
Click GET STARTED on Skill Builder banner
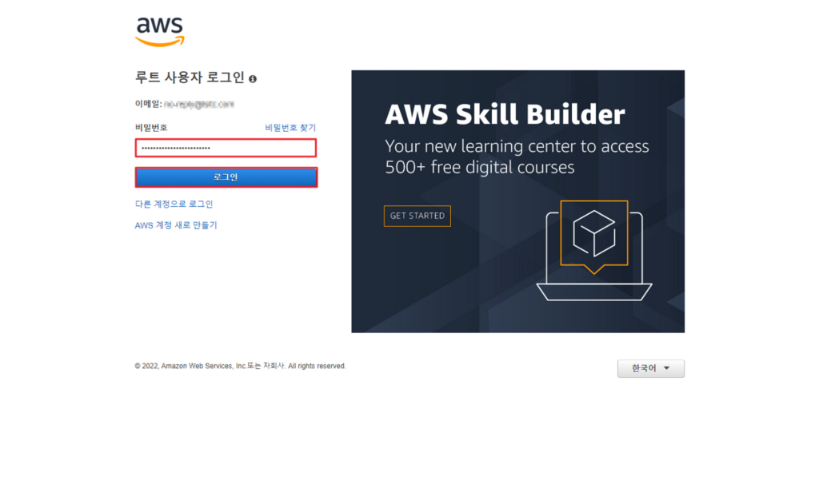[417, 216]
